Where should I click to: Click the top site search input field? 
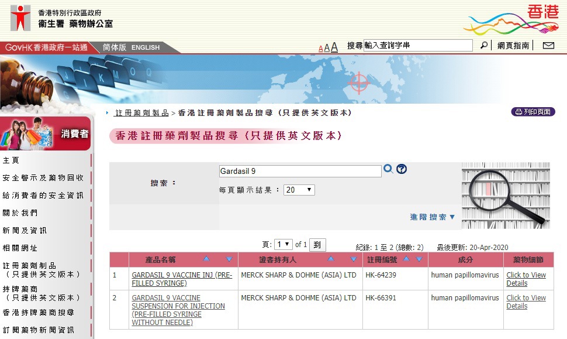tap(418, 45)
